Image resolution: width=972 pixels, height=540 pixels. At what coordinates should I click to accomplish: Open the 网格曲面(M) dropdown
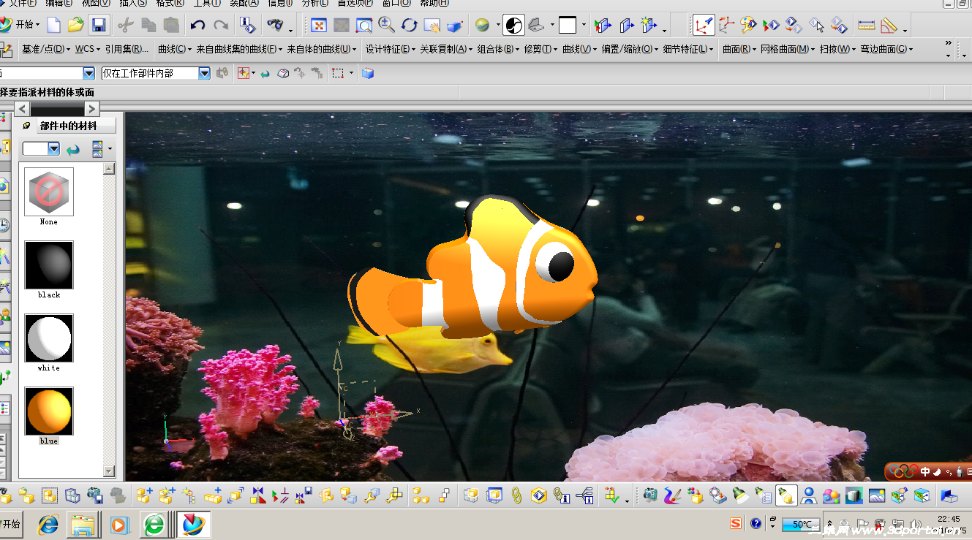787,50
